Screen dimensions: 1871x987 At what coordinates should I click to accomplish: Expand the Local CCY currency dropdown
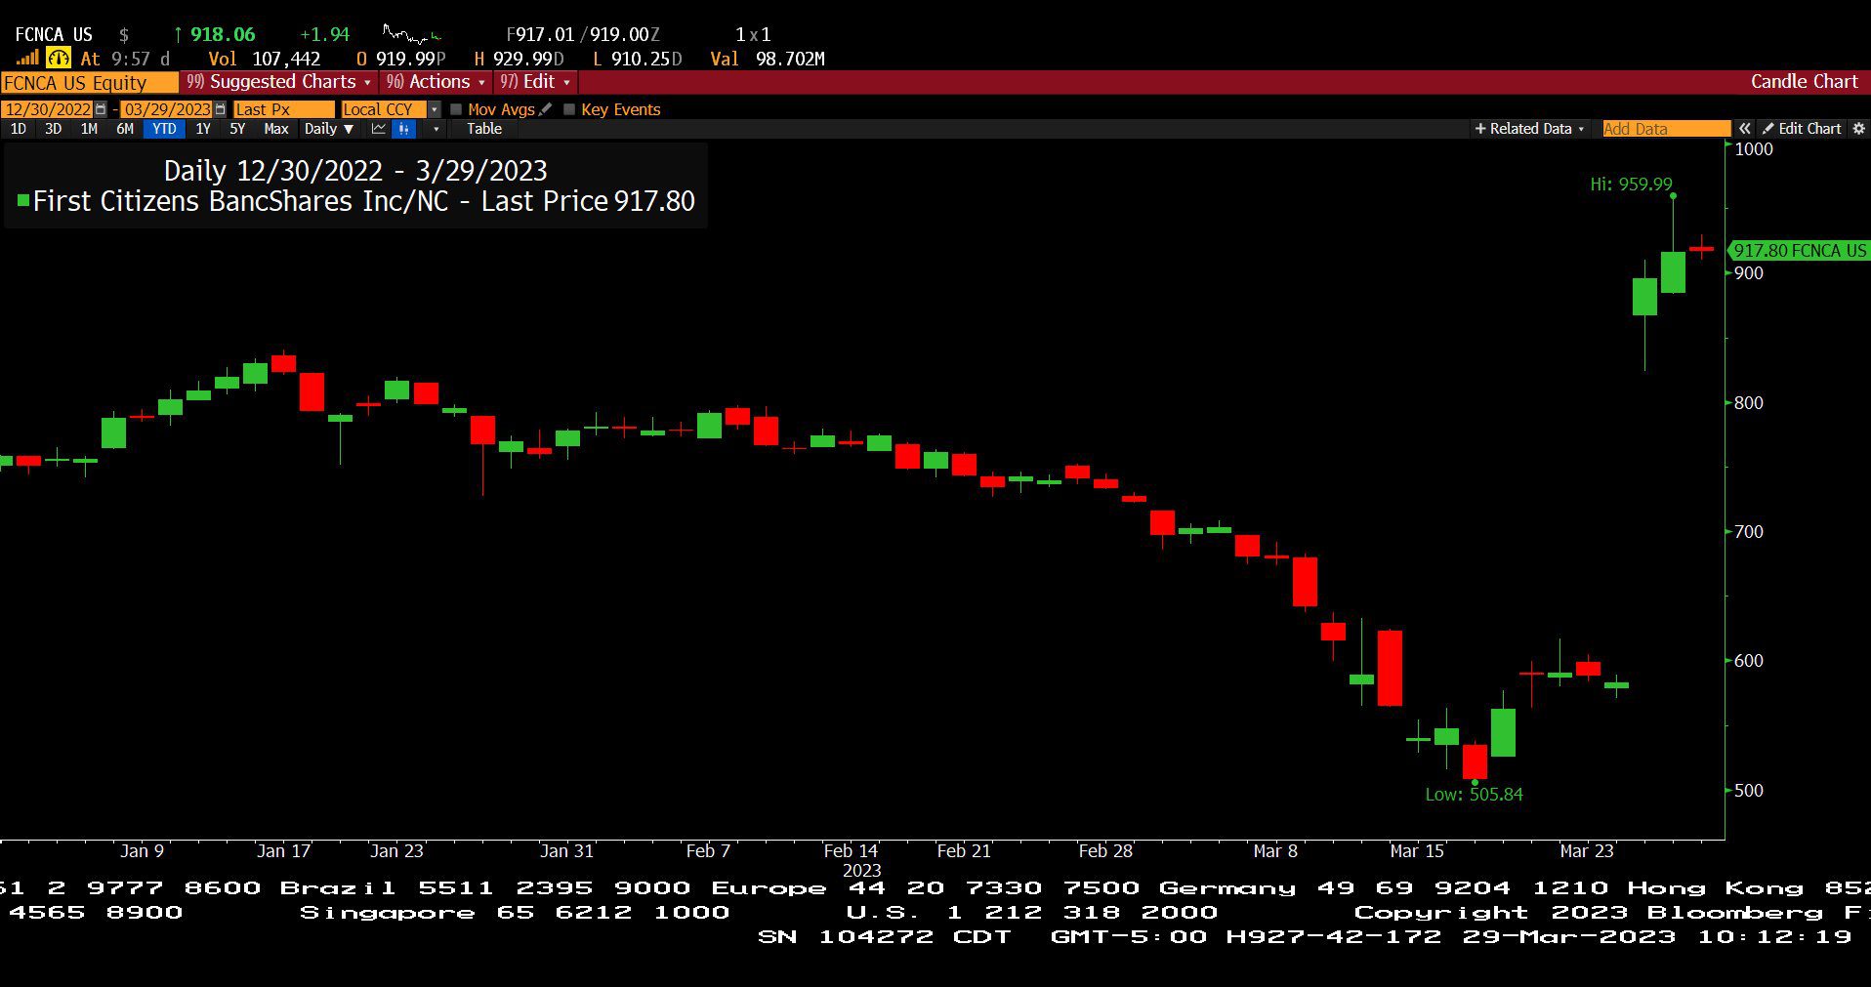[x=435, y=109]
